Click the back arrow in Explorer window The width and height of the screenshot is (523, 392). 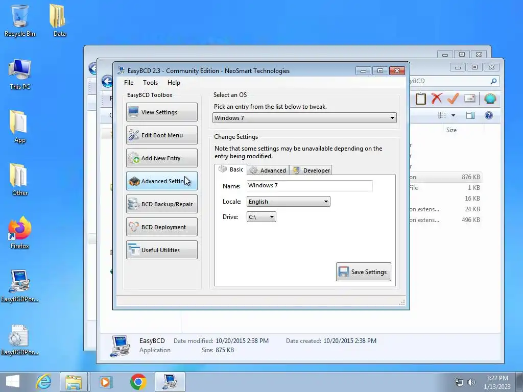pyautogui.click(x=107, y=81)
